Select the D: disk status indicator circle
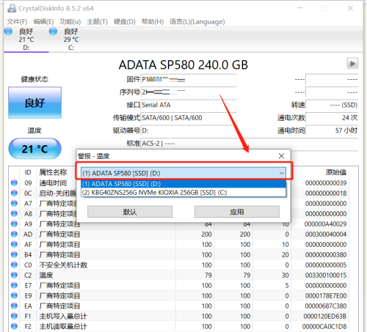The image size is (367, 332). 8,32
